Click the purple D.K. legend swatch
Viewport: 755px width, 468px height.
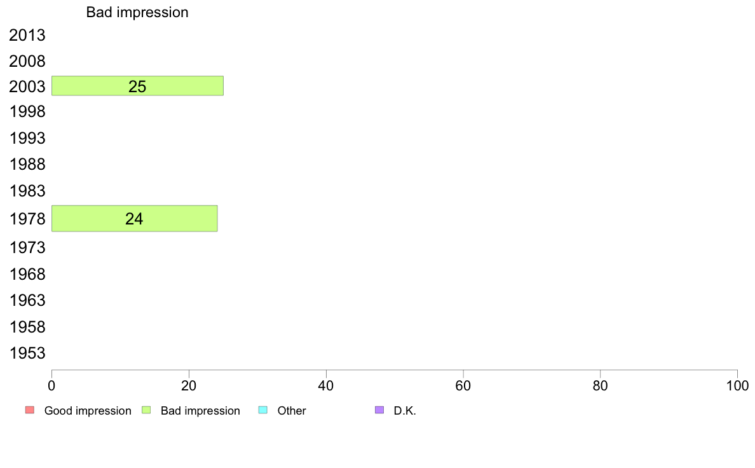[x=379, y=410]
